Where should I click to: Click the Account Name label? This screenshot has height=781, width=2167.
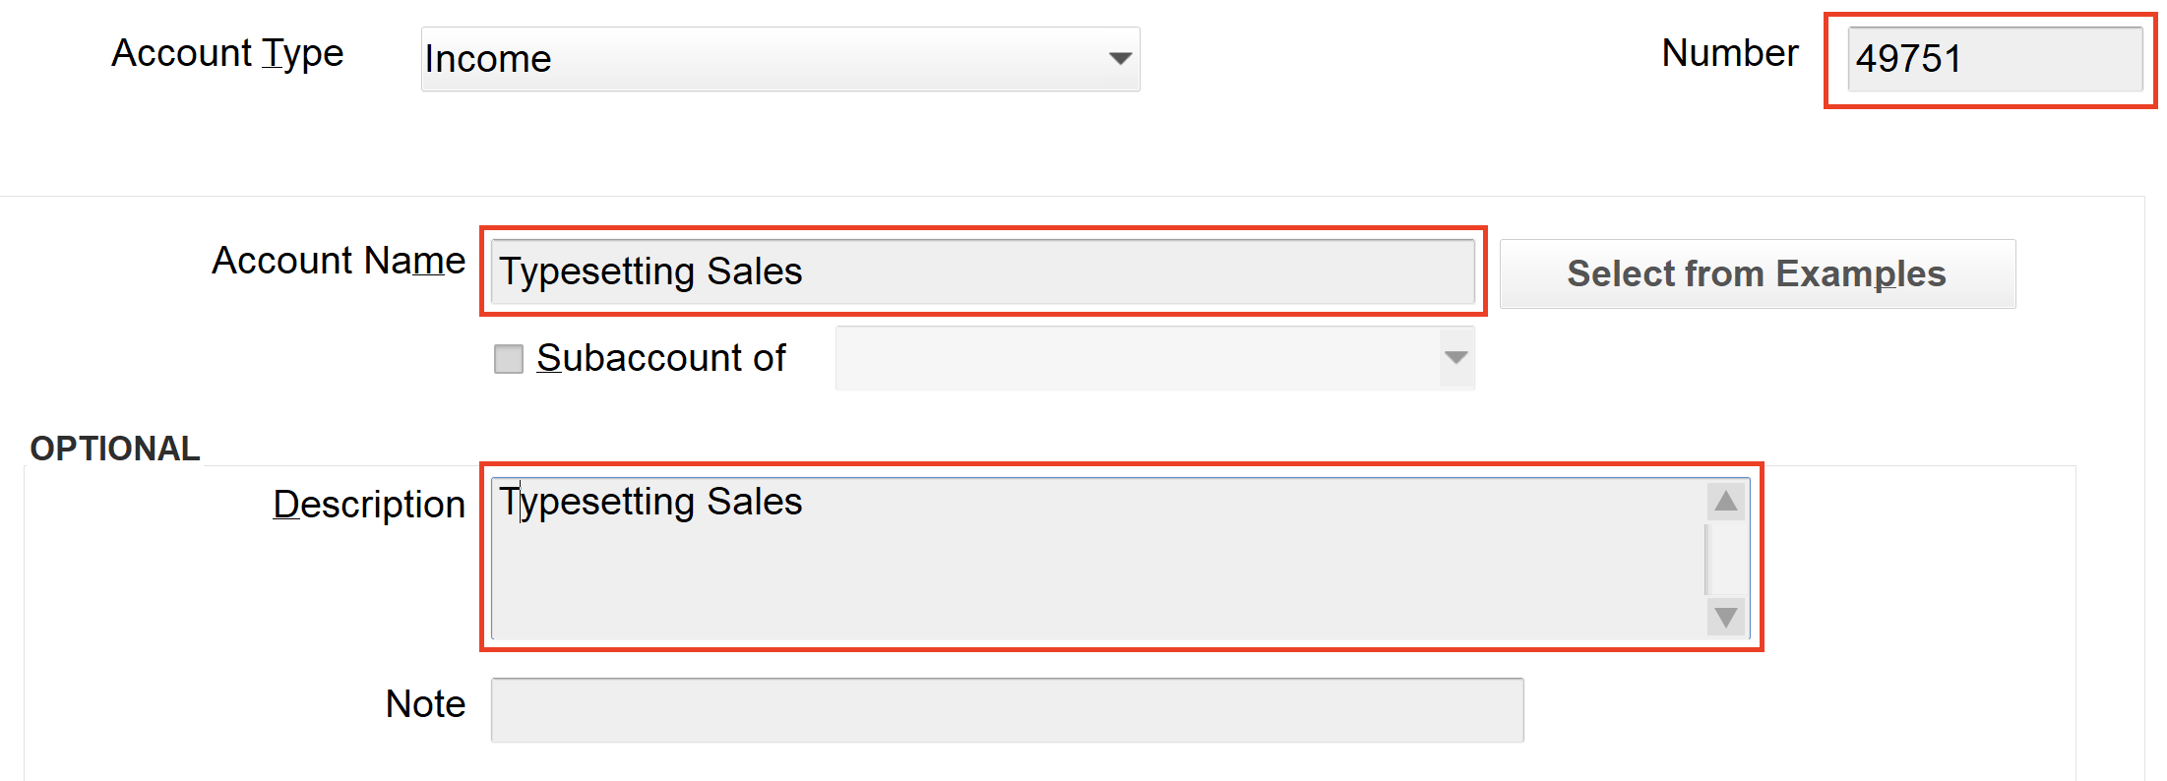point(339,261)
